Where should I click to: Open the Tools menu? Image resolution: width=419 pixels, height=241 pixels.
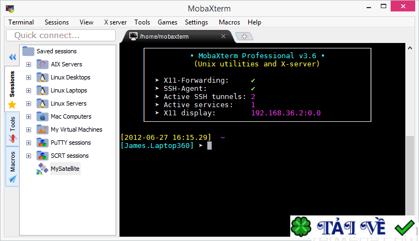click(142, 22)
